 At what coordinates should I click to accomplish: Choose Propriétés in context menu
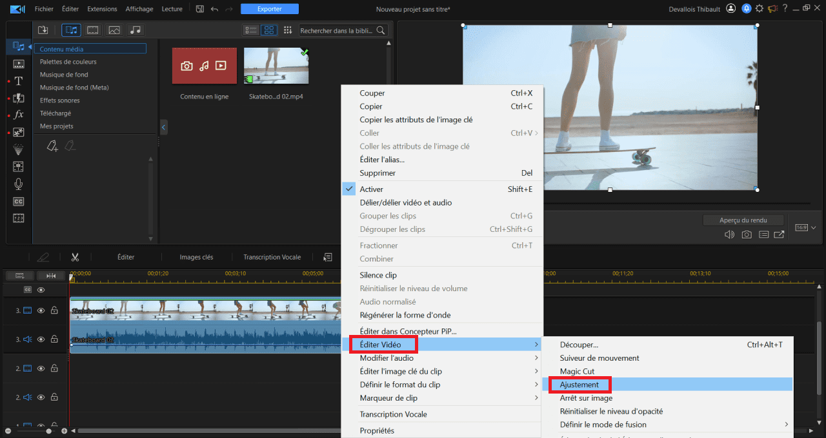pos(442,431)
